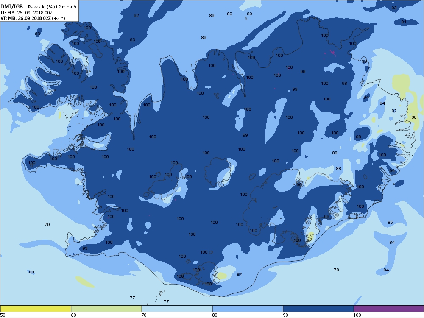Select the 'VT: Mið. 26.09.2018 02Z (+2 h)' line
Viewport: 424px width, 318px height.
33,18
